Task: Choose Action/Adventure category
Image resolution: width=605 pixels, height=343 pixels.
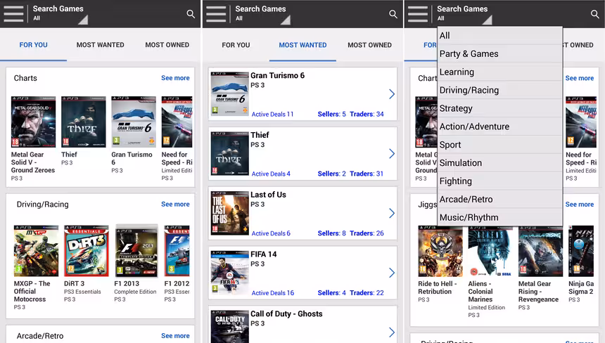Action: (x=499, y=127)
